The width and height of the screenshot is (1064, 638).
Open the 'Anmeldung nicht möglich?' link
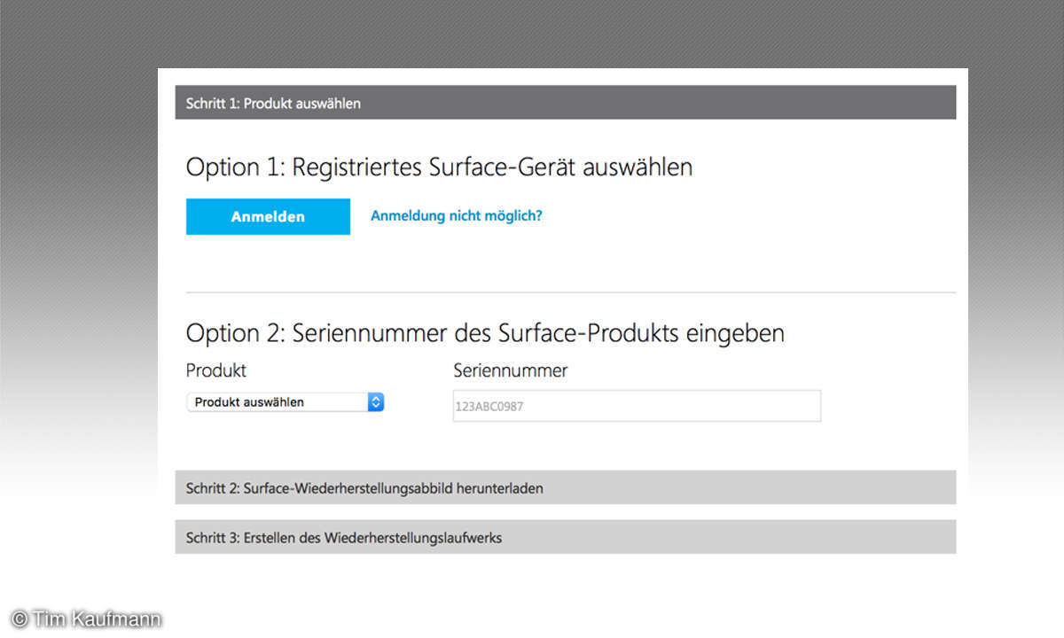click(x=456, y=215)
